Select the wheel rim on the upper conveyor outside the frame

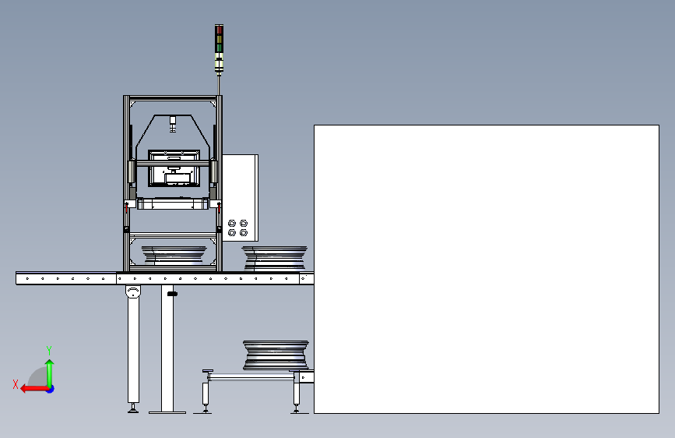[275, 258]
